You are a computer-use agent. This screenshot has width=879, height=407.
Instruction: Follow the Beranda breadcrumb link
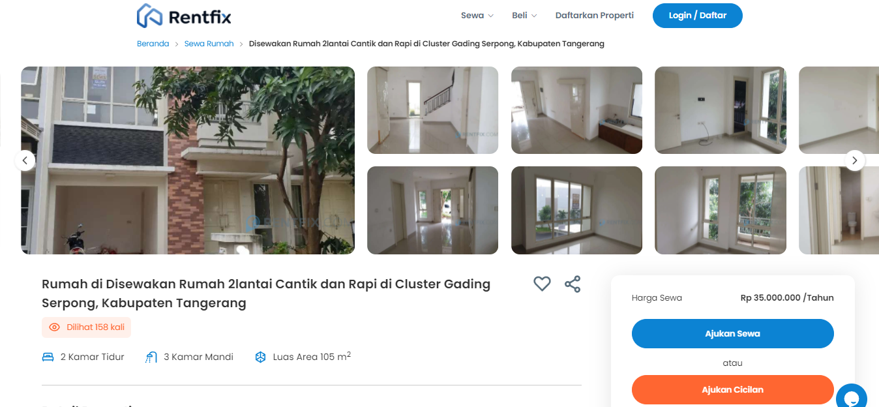pos(153,44)
